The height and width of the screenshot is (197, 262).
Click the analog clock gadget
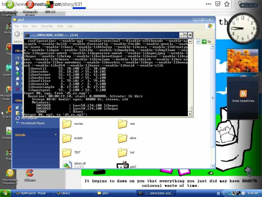pos(243,28)
